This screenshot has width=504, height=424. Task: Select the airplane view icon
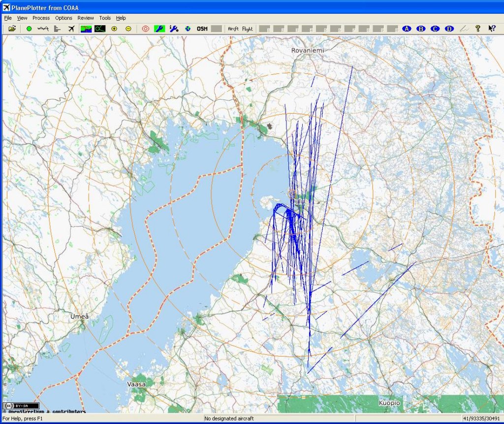tap(71, 29)
